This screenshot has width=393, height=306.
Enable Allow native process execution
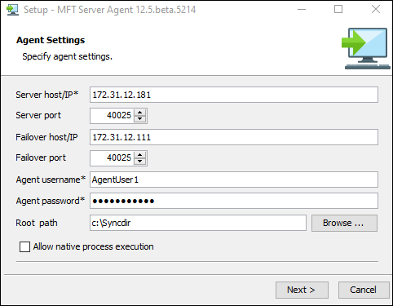coord(24,247)
